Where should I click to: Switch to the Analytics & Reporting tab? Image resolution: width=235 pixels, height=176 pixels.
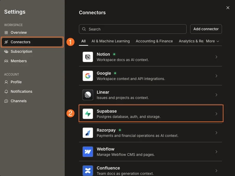coord(191,41)
